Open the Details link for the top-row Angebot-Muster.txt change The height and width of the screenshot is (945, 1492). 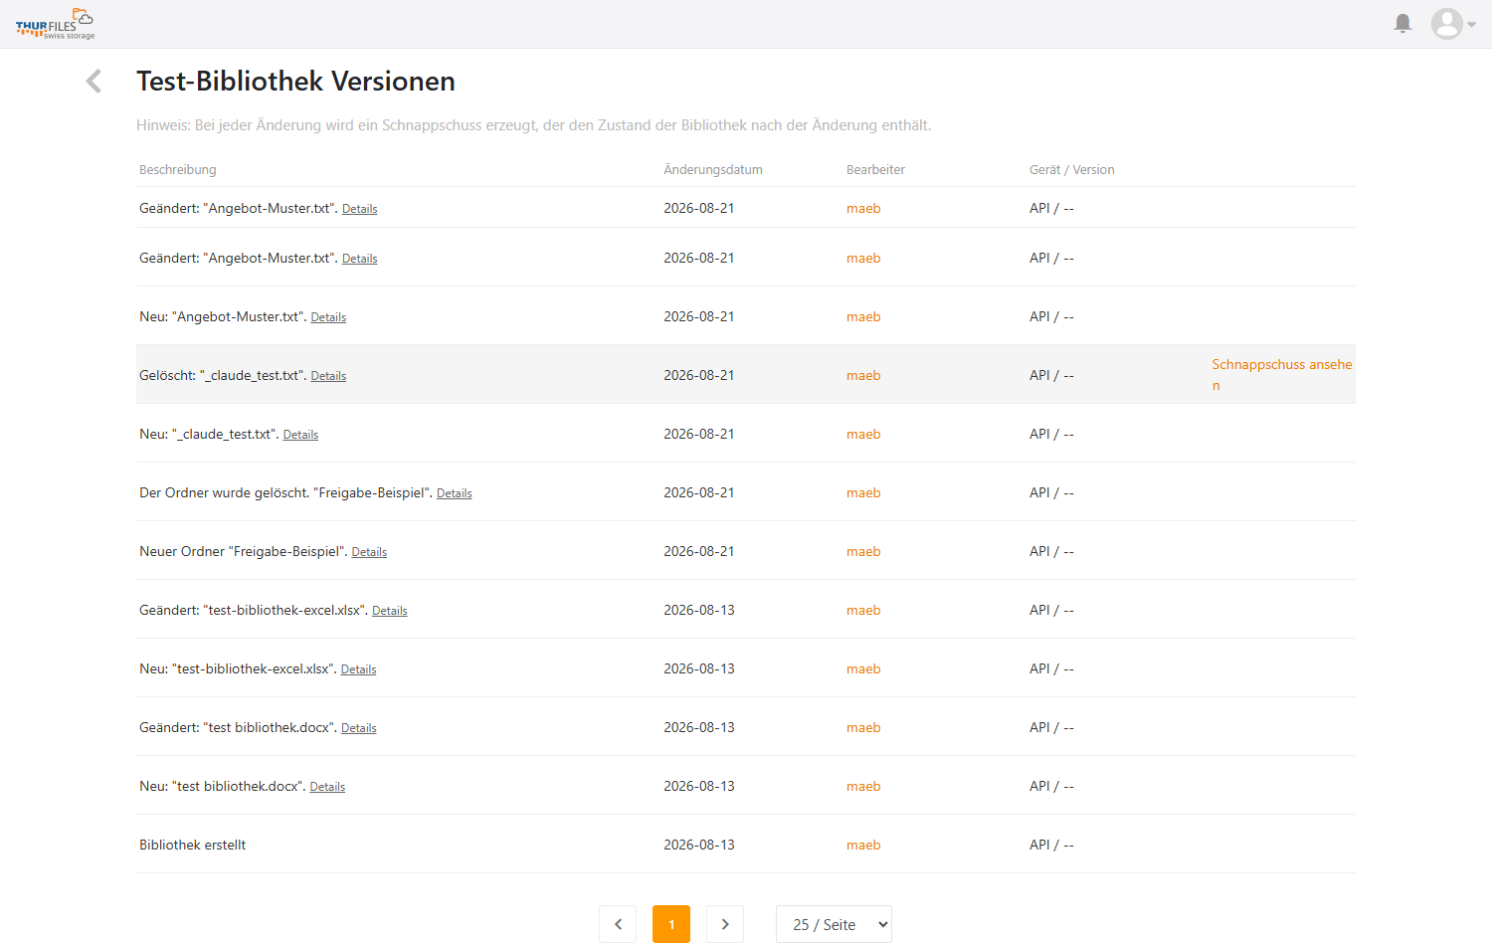(x=359, y=209)
